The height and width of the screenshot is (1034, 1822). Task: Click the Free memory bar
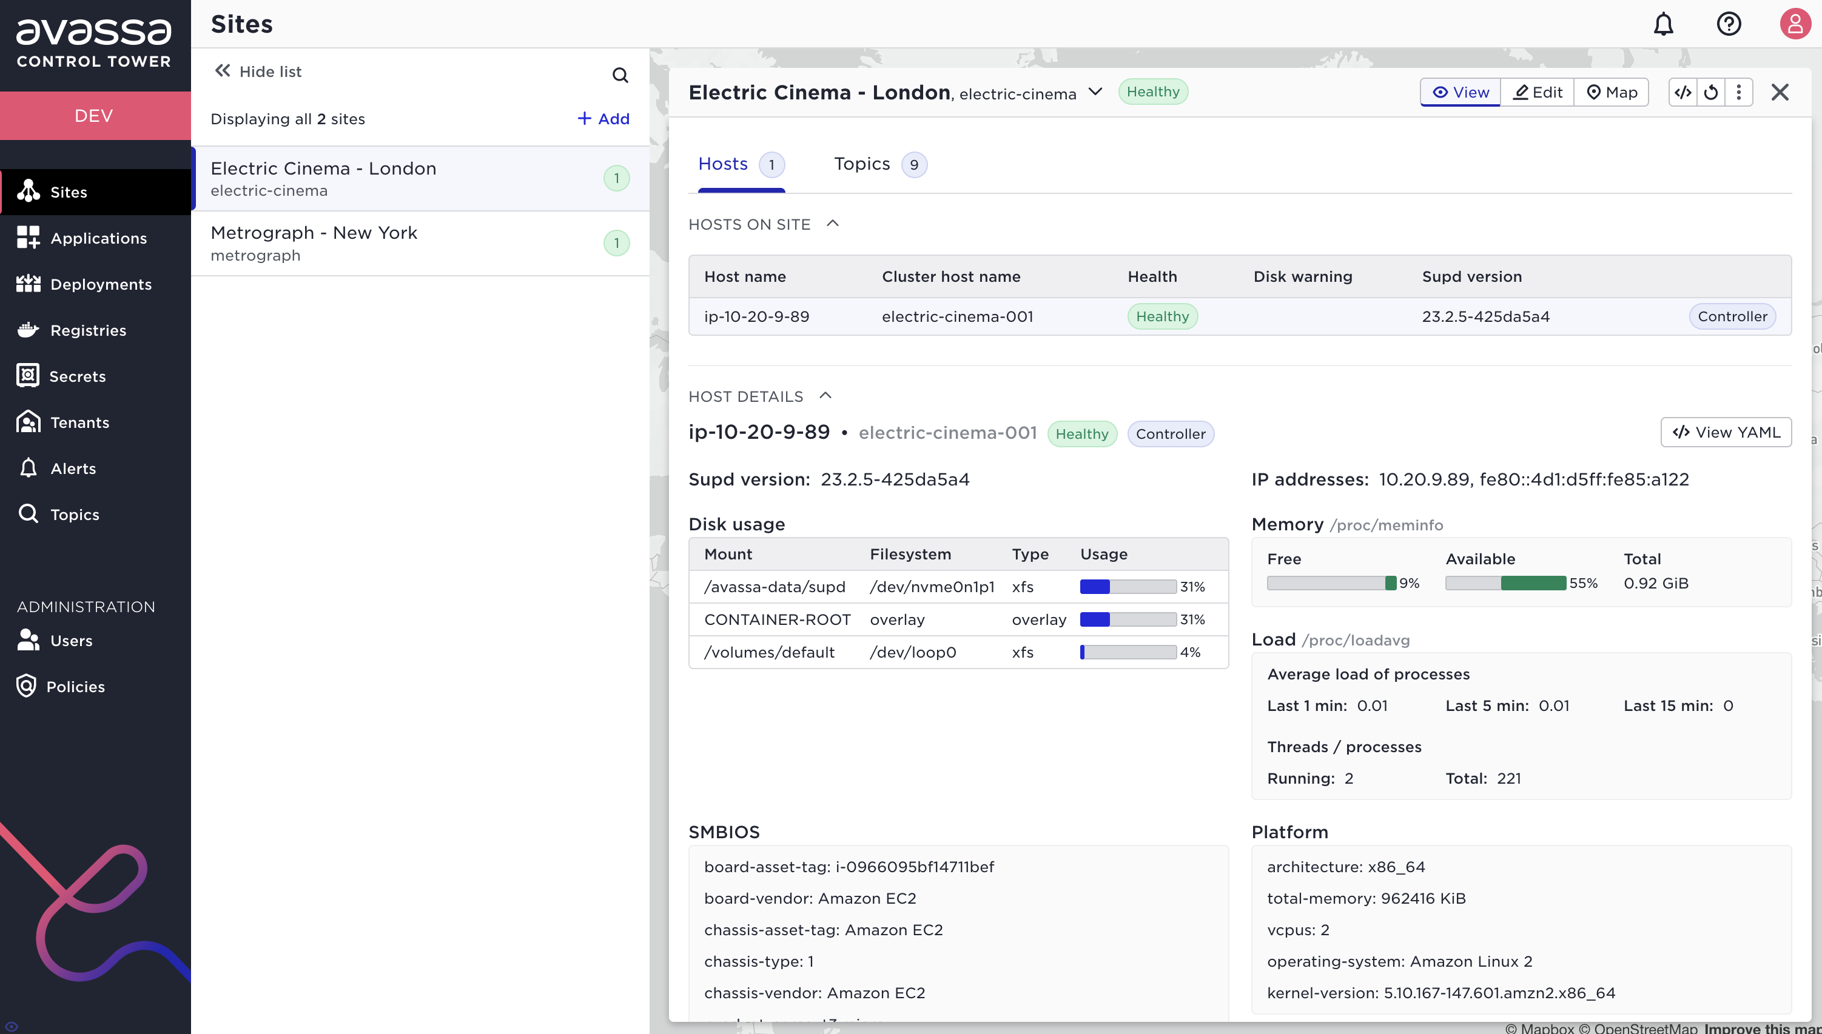pyautogui.click(x=1332, y=583)
